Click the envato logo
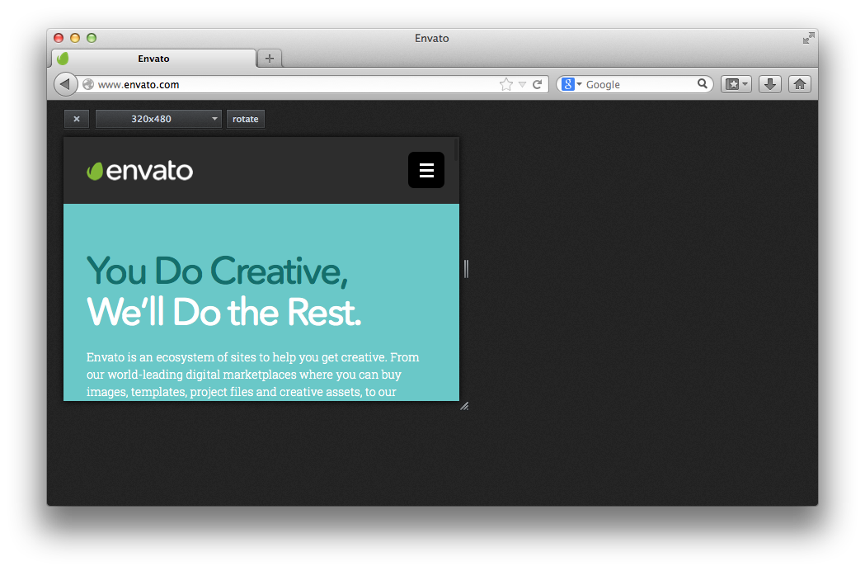The width and height of the screenshot is (865, 571). [x=139, y=171]
